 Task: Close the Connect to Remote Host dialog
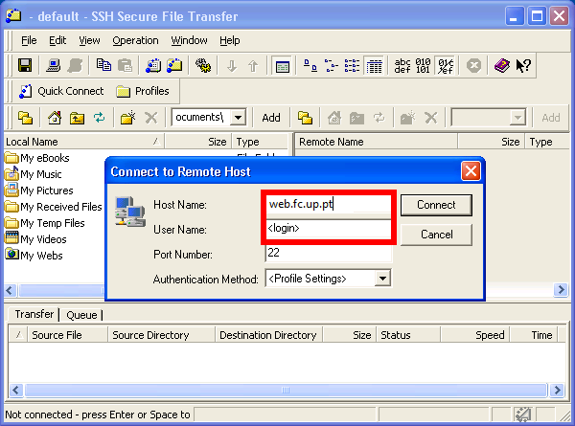click(x=471, y=171)
